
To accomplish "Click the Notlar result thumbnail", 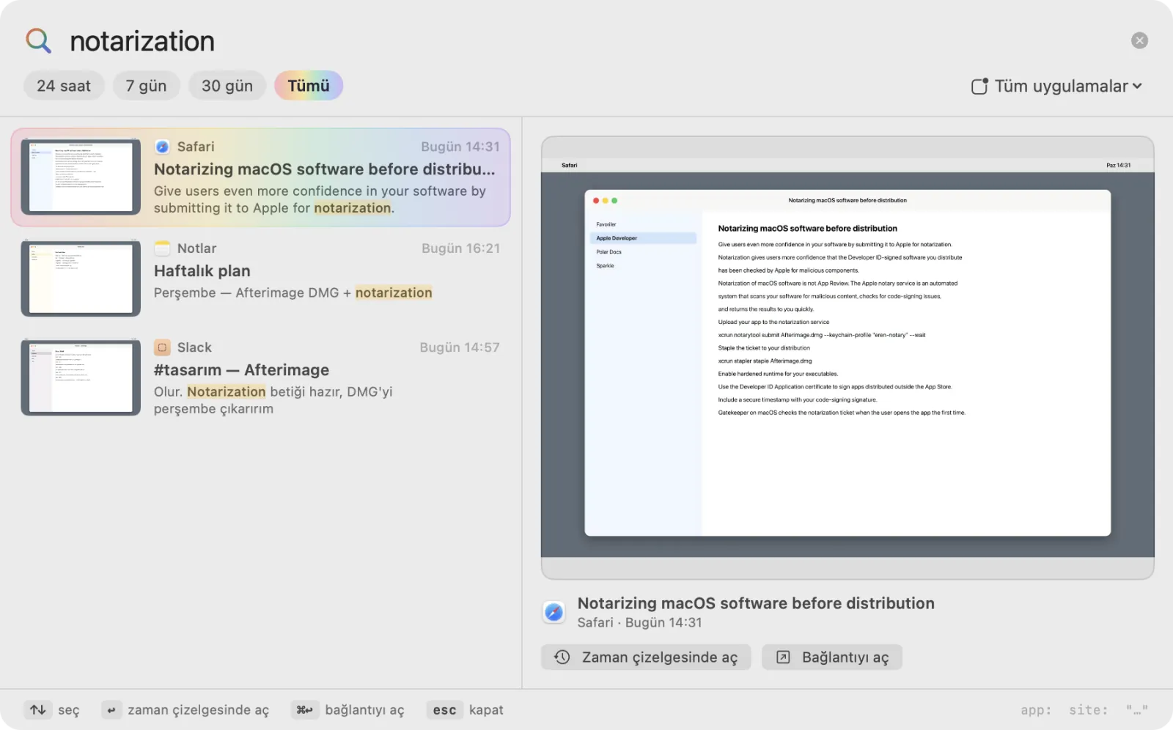I will click(x=81, y=278).
